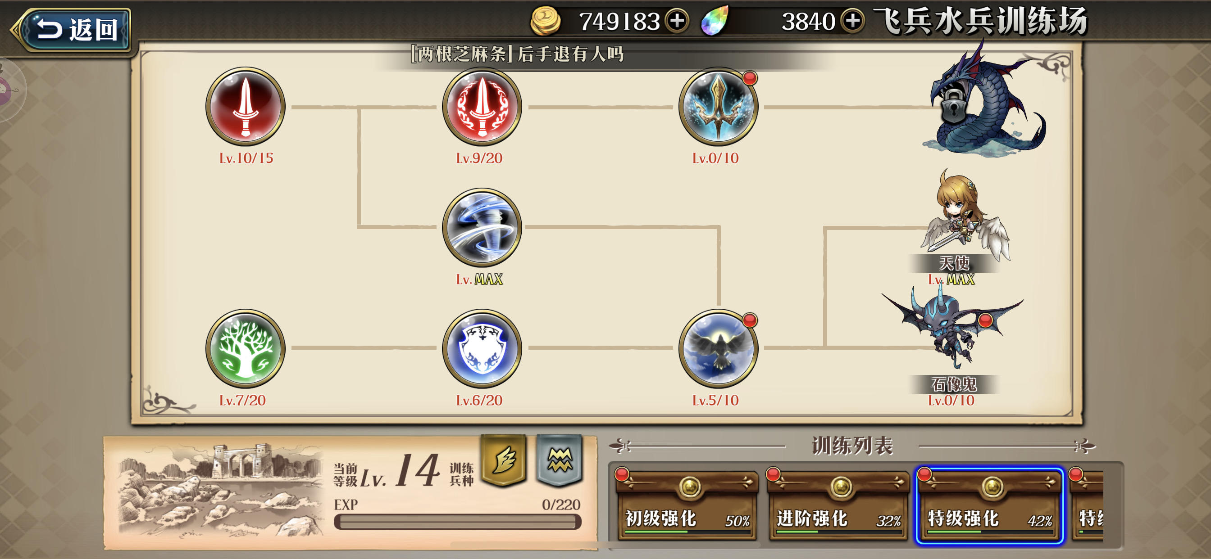Open the trident skill Lv.0/10
Viewport: 1211px width, 559px height.
coord(718,107)
